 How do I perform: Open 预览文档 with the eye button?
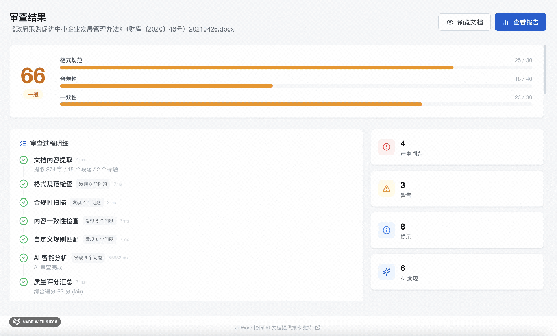pyautogui.click(x=465, y=22)
